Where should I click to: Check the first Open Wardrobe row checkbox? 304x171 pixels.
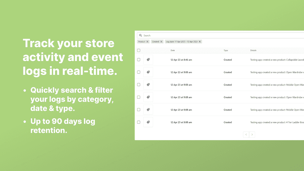[x=139, y=72]
